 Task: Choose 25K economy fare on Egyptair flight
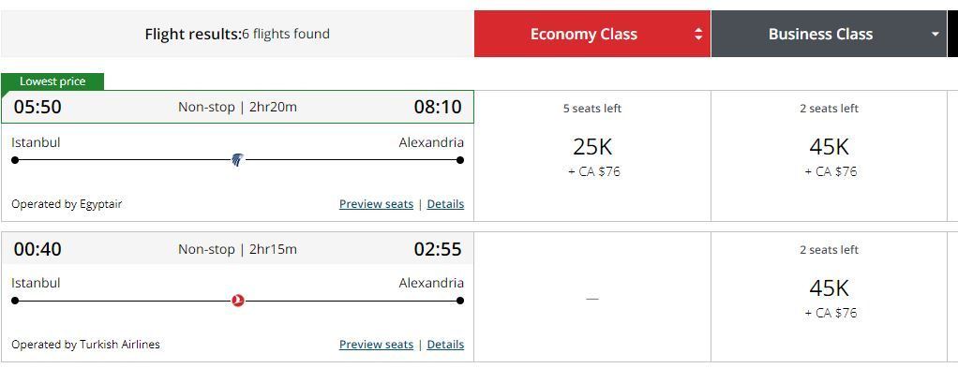click(592, 155)
